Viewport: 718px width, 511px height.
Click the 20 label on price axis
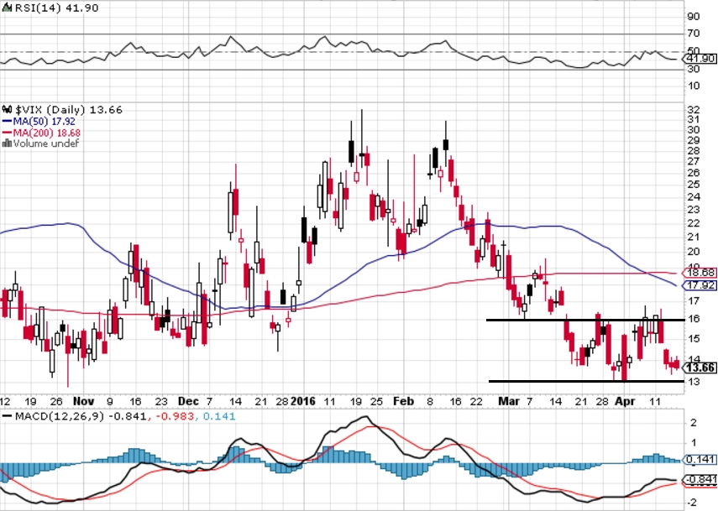(694, 252)
